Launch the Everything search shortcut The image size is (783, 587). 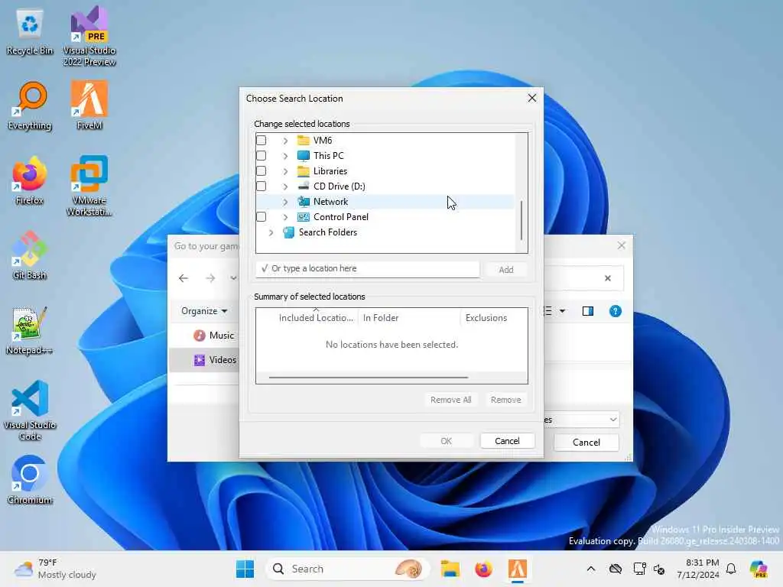tap(30, 106)
